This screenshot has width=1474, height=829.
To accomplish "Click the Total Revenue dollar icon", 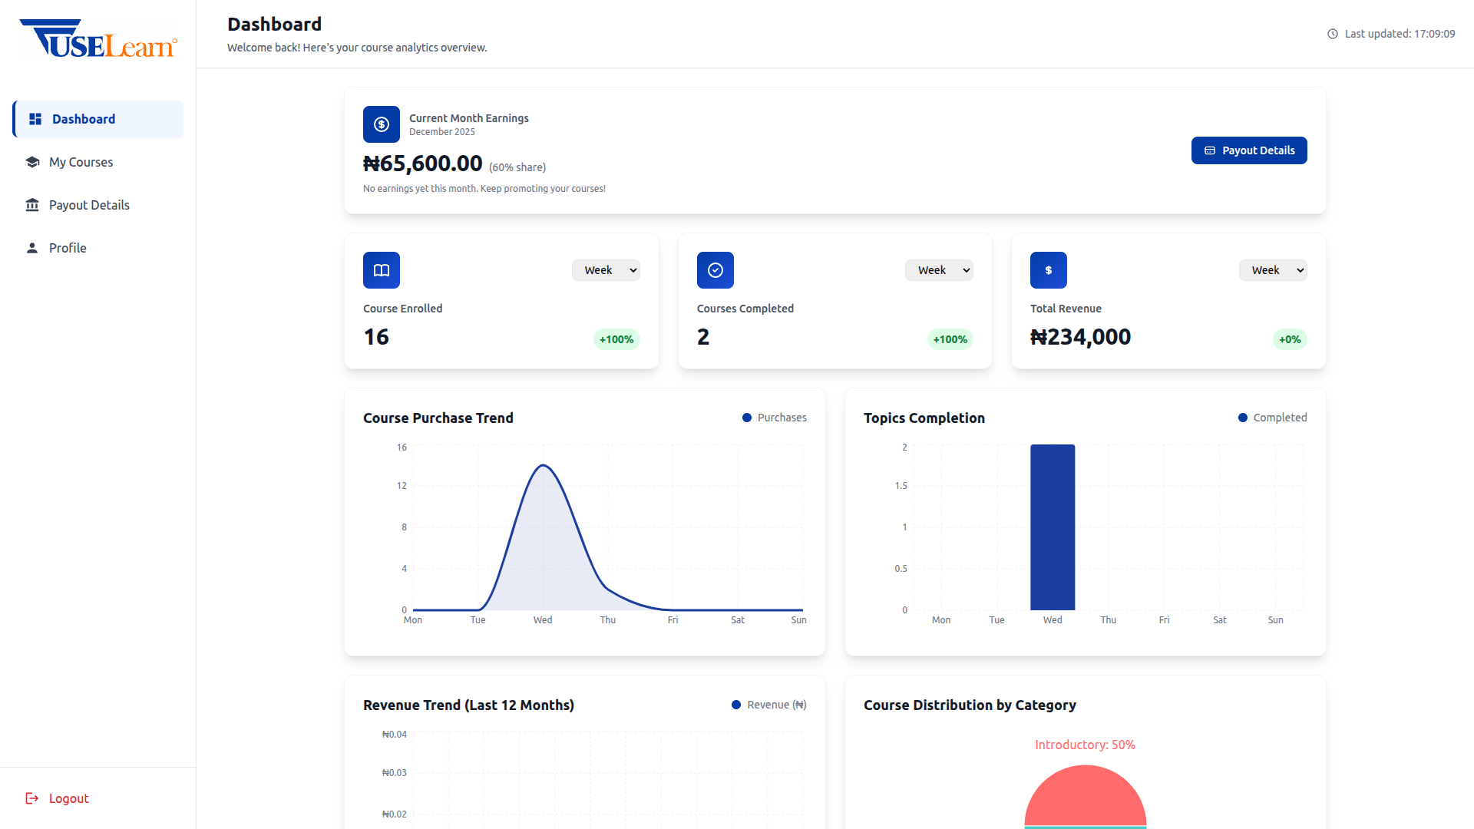I will click(1049, 270).
